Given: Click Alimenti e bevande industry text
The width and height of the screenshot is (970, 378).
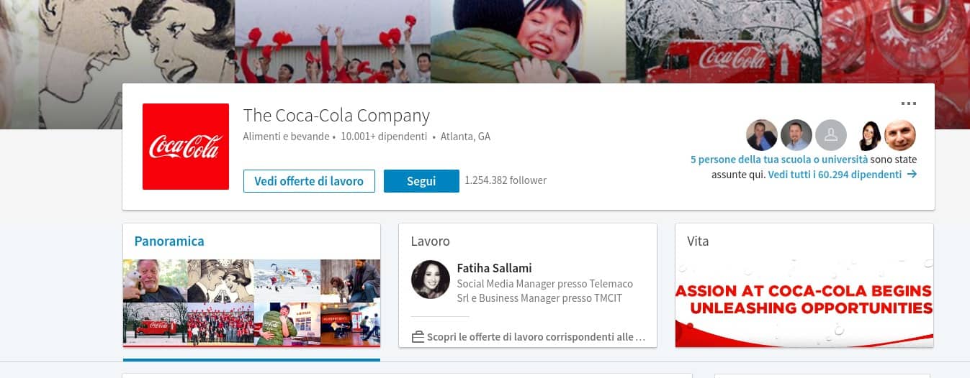Looking at the screenshot, I should pos(286,137).
